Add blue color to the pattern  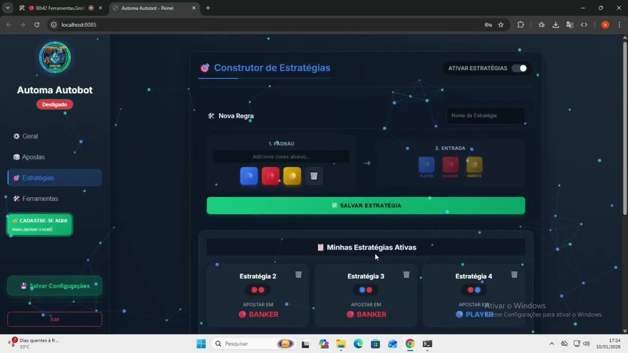click(x=249, y=176)
